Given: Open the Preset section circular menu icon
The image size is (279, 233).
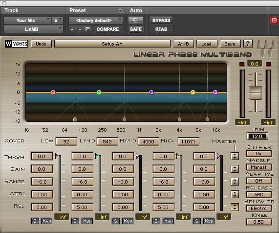Looking at the screenshot, I should (x=120, y=11).
